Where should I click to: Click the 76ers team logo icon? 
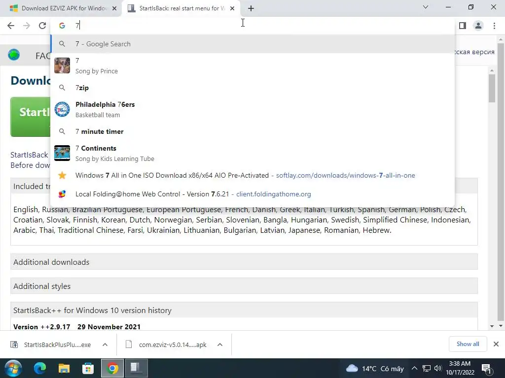pos(62,110)
